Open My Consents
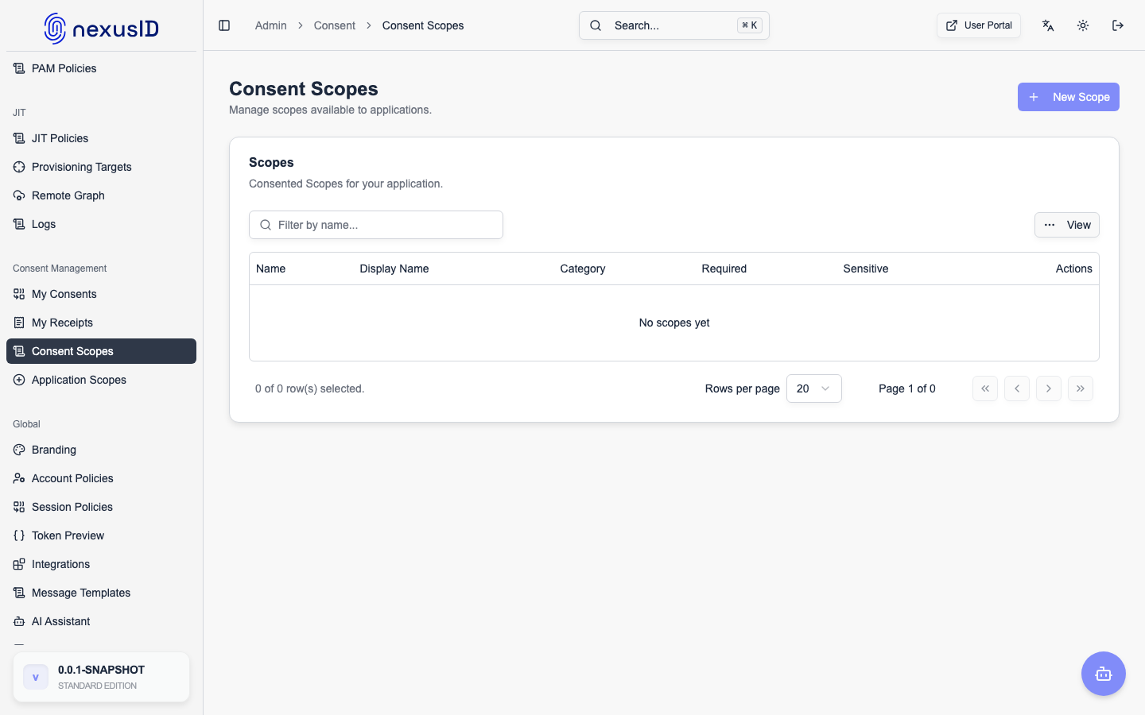The height and width of the screenshot is (715, 1145). [101, 294]
